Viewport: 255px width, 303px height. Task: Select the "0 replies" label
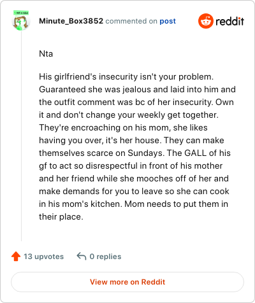point(105,257)
